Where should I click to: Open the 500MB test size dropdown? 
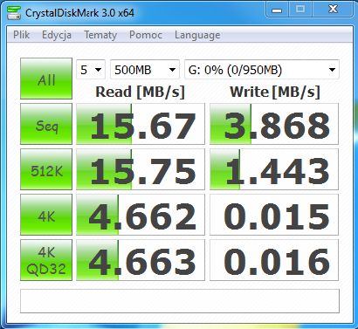pos(145,70)
